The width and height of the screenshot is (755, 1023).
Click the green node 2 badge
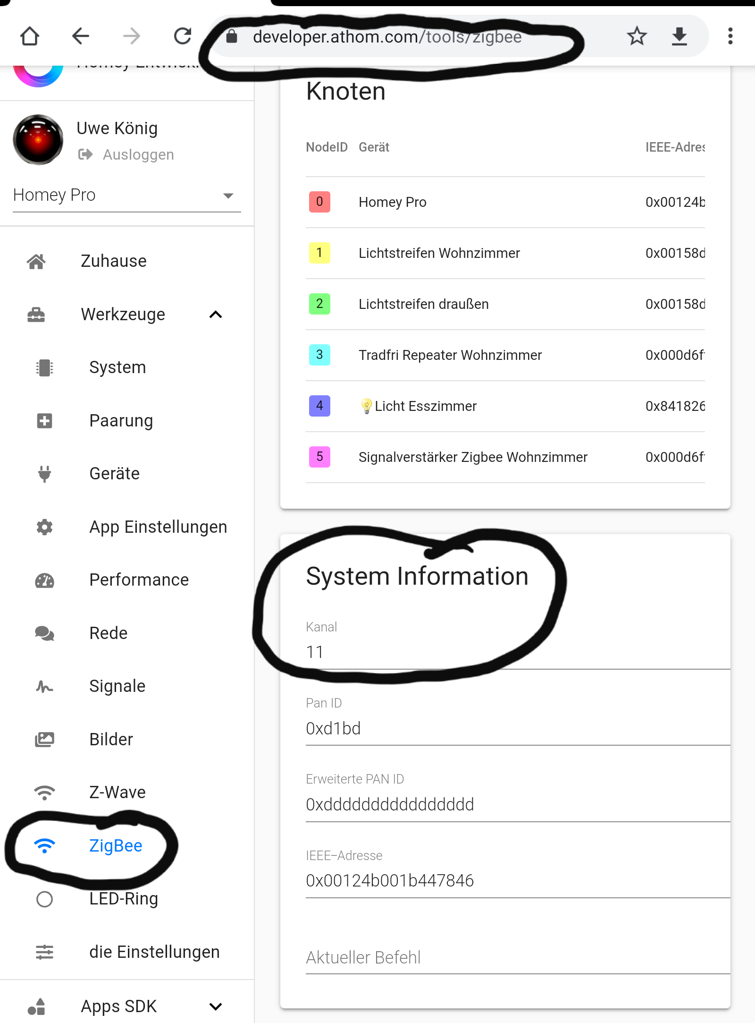coord(319,304)
